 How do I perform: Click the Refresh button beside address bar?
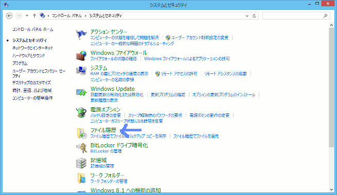coord(254,15)
